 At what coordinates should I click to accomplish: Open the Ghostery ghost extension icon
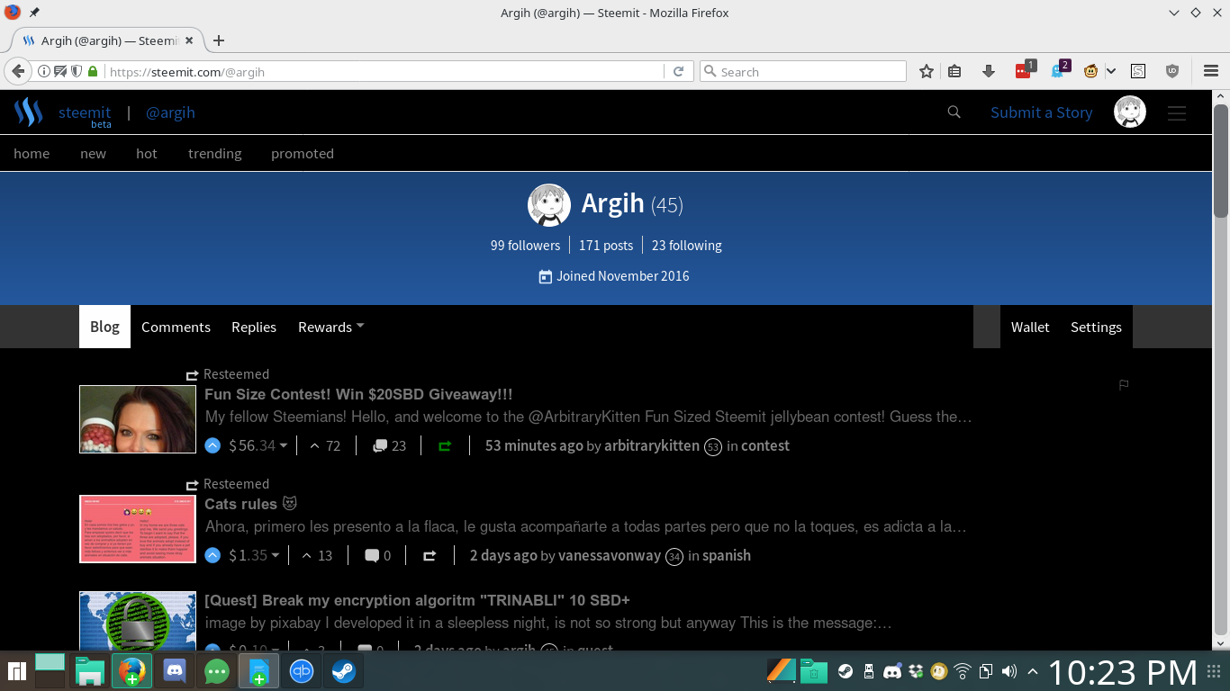pyautogui.click(x=1058, y=70)
